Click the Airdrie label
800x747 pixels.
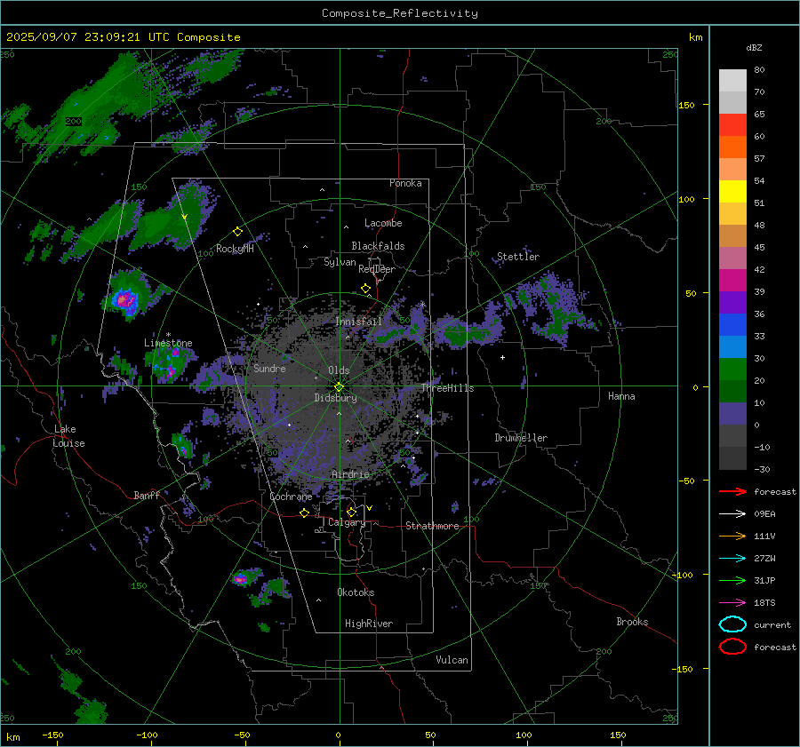(x=350, y=474)
